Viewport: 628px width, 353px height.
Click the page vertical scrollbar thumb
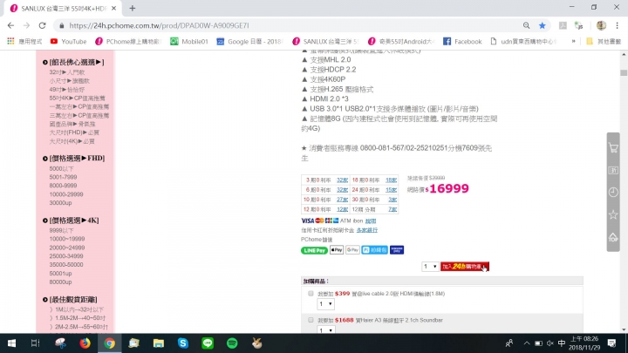click(624, 73)
